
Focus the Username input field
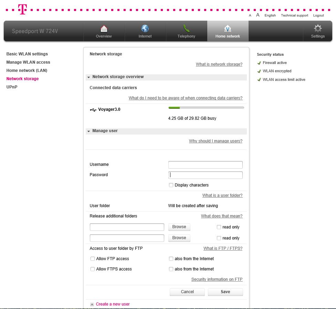click(x=205, y=165)
